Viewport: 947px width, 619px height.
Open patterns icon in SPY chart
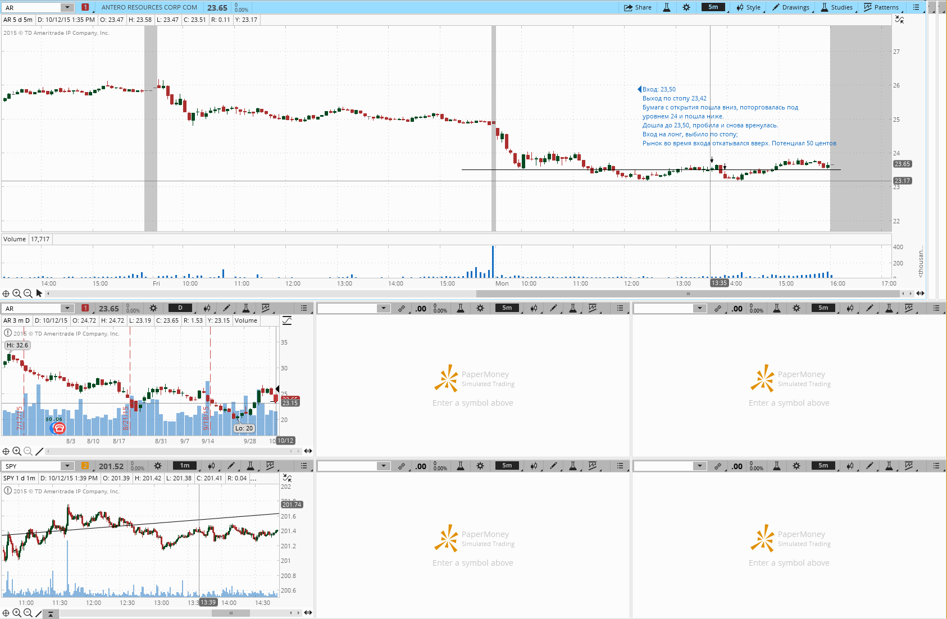[x=270, y=466]
